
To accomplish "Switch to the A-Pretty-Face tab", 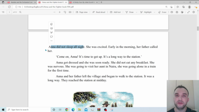I will [x=84, y=2].
